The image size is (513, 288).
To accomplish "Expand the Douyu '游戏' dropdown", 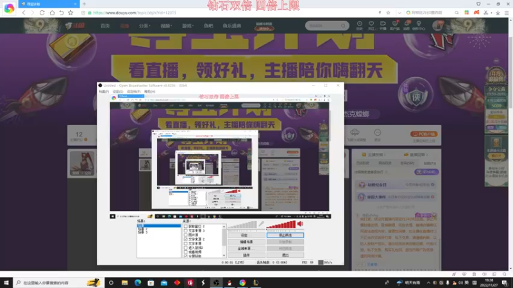I will [x=187, y=26].
